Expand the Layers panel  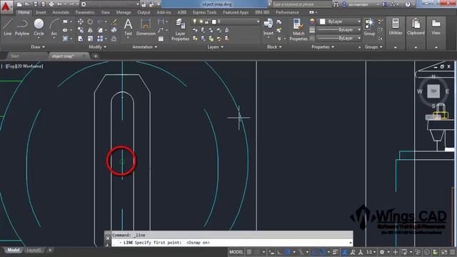[x=215, y=47]
